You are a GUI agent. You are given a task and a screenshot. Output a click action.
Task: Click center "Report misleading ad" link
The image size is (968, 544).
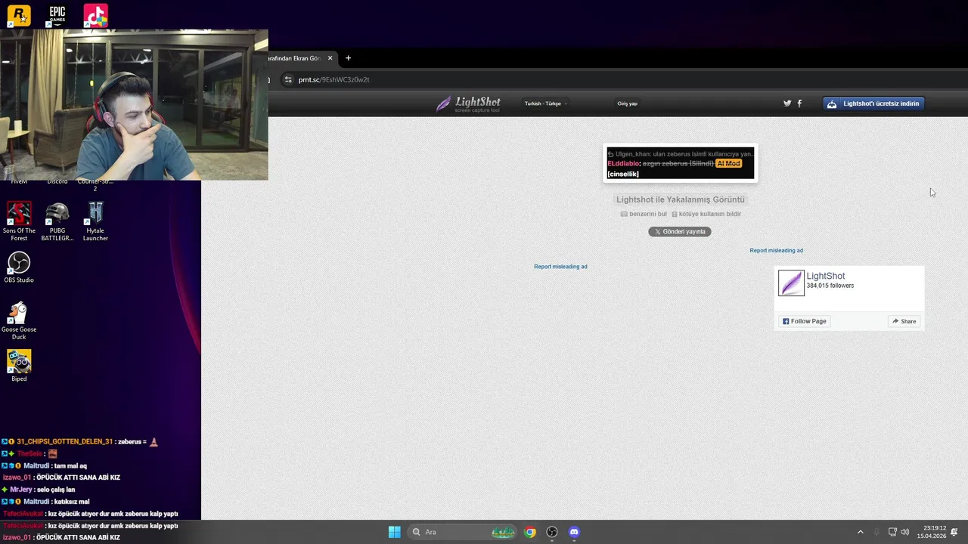560,267
